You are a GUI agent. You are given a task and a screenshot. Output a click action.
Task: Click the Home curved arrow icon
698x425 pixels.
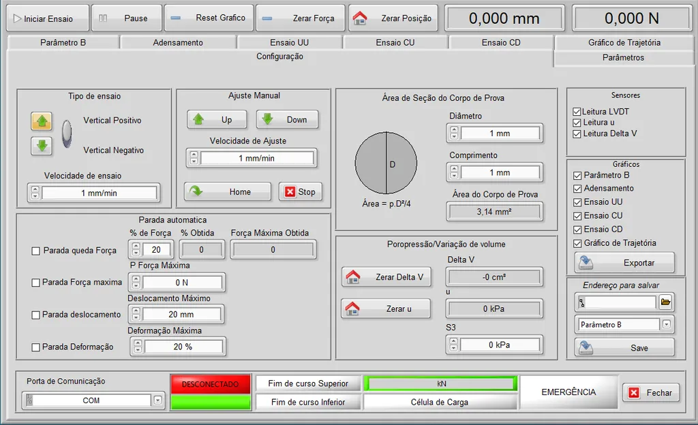pyautogui.click(x=196, y=191)
